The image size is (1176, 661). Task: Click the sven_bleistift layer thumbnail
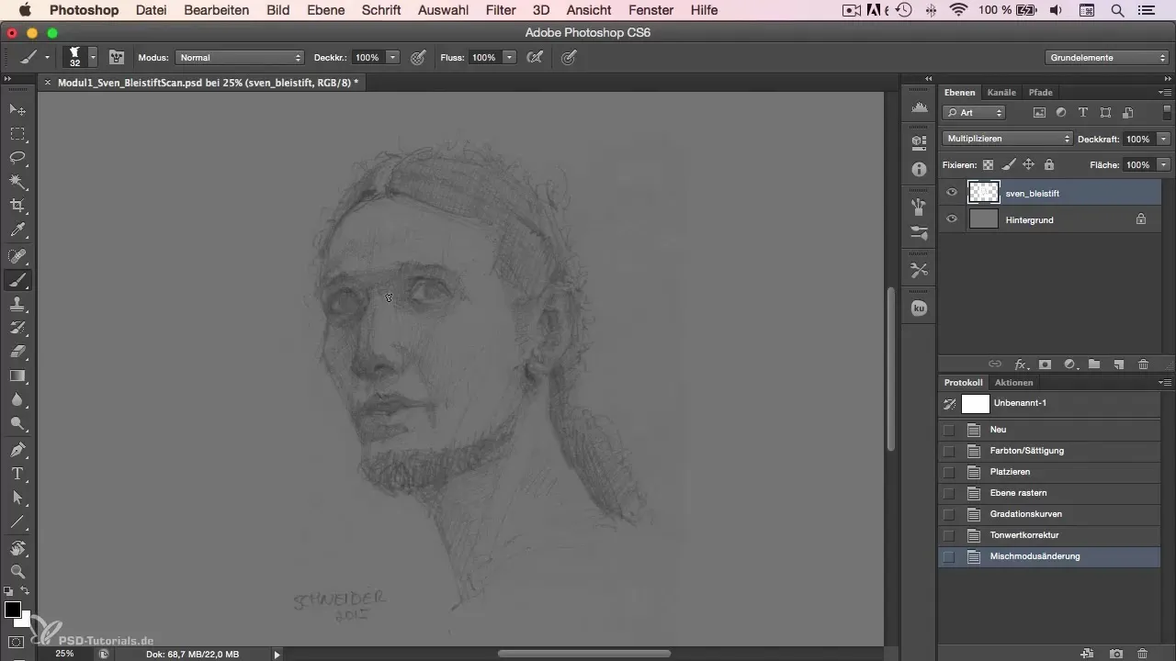(984, 193)
